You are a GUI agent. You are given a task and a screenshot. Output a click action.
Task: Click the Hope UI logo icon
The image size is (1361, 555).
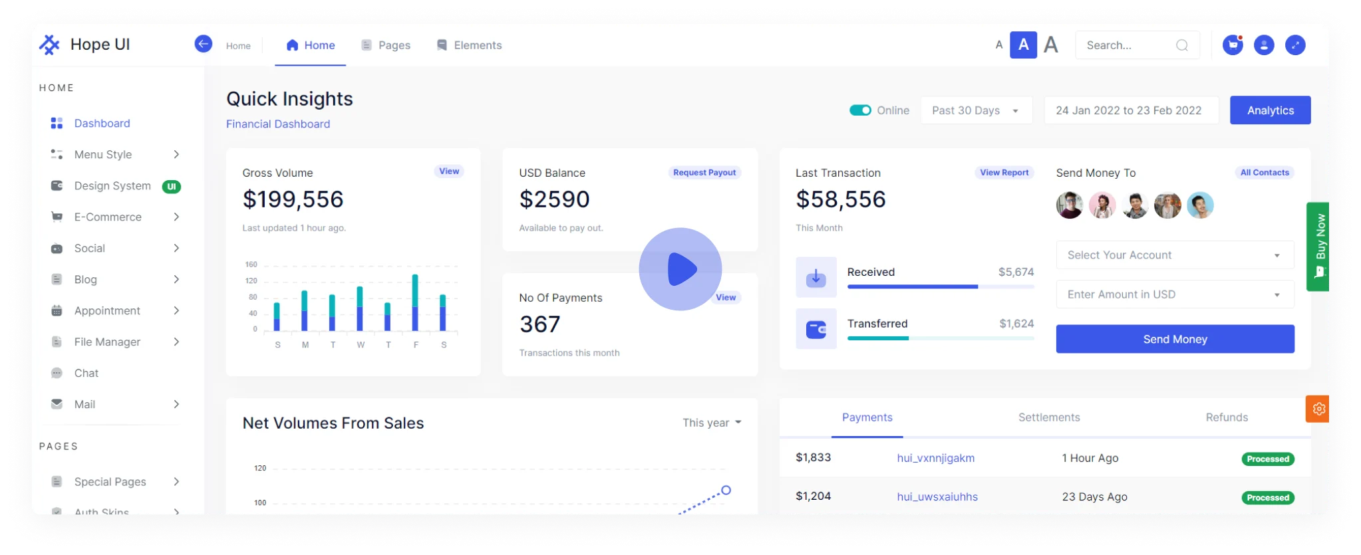tap(49, 45)
